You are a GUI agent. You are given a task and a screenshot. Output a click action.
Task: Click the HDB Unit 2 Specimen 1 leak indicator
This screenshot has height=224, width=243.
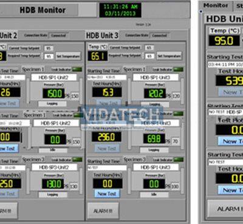click(77, 69)
